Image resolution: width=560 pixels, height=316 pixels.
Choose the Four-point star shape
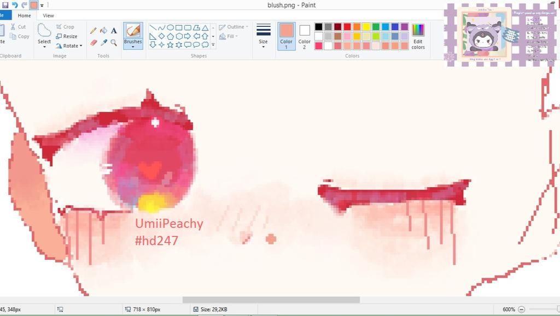coord(161,45)
